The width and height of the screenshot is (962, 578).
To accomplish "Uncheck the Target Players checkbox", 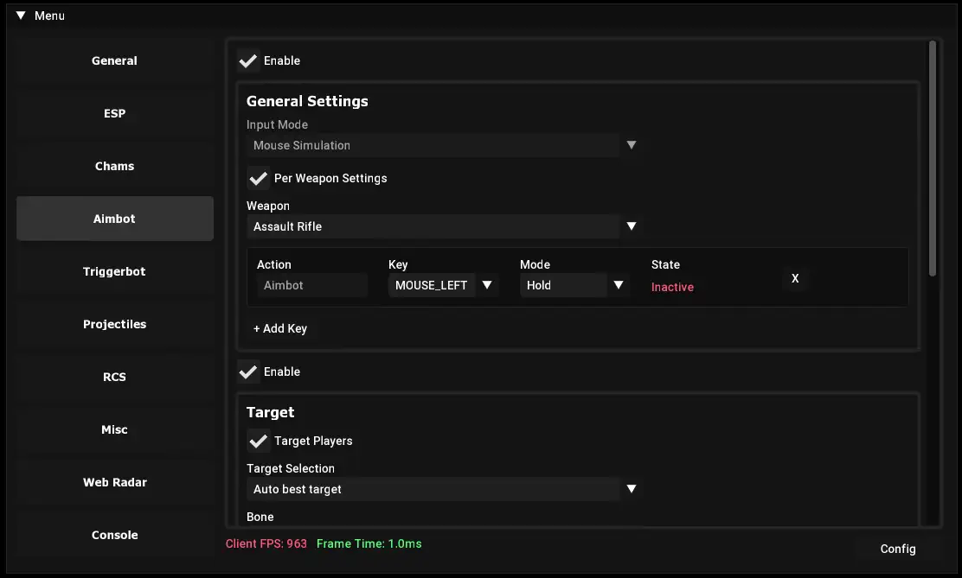I will pos(259,441).
